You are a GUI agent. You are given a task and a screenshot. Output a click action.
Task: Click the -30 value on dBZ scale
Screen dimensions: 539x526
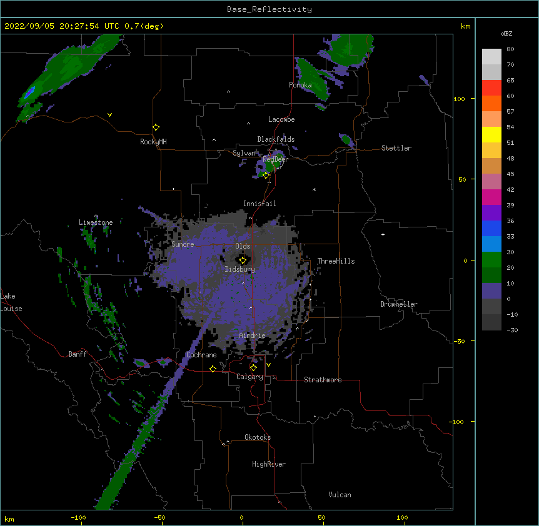pos(512,330)
